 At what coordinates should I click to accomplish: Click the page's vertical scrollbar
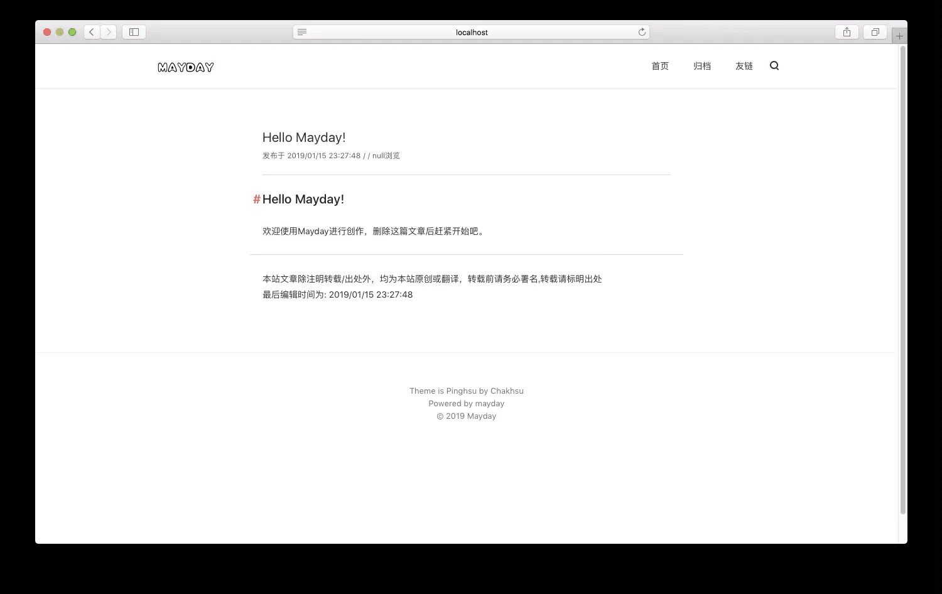click(903, 280)
